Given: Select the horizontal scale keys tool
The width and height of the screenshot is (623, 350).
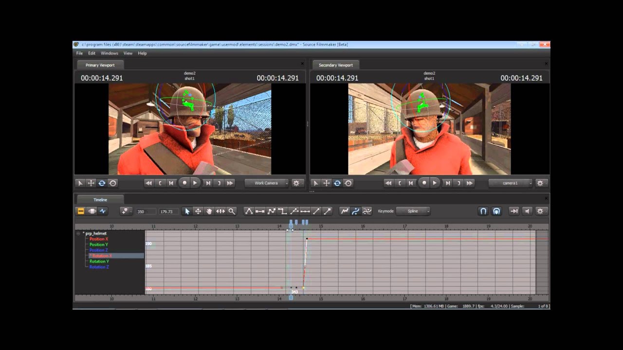Looking at the screenshot, I should (220, 211).
